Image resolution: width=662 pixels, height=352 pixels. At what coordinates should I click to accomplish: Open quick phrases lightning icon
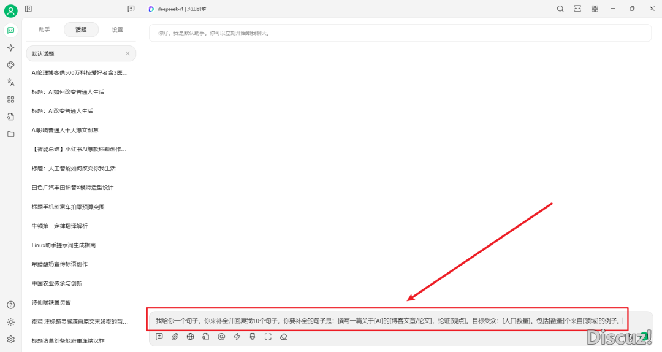237,336
